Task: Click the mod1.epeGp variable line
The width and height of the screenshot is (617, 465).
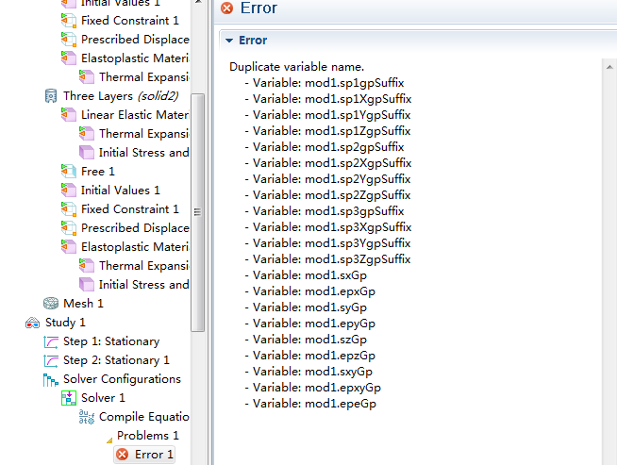Action: [x=314, y=404]
